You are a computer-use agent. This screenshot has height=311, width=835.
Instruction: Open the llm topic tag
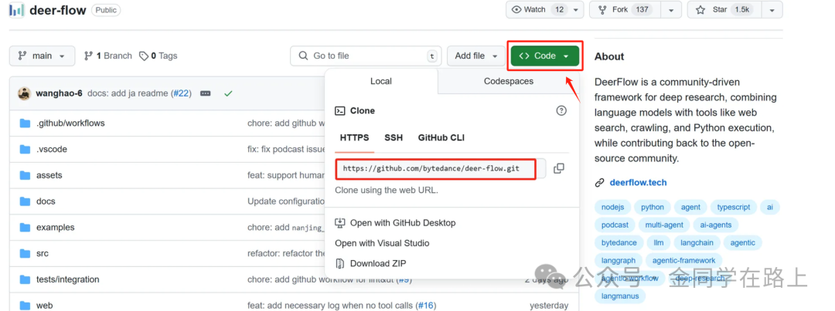[x=659, y=243]
